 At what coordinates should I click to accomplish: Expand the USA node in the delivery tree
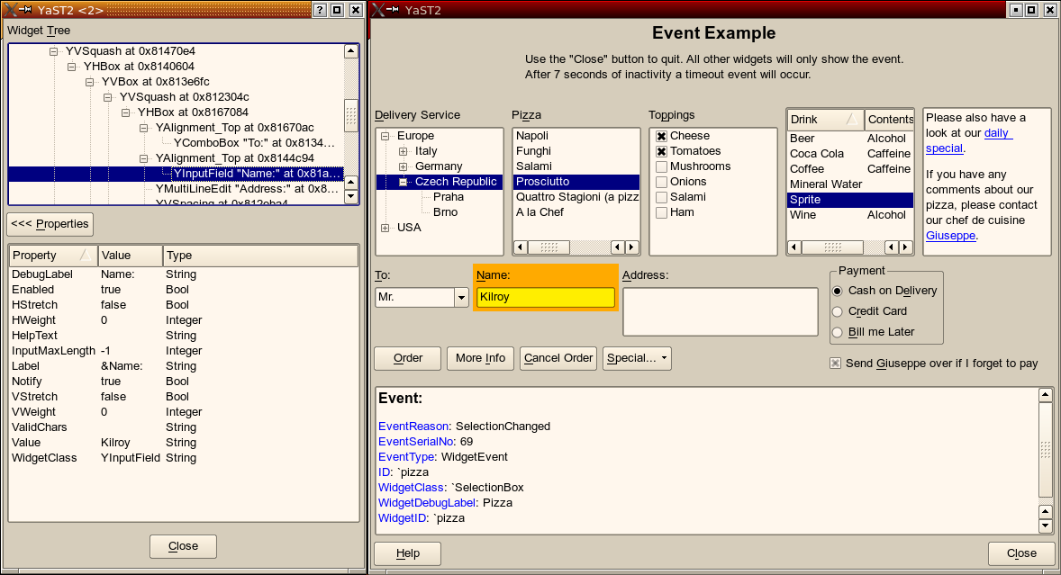point(385,228)
